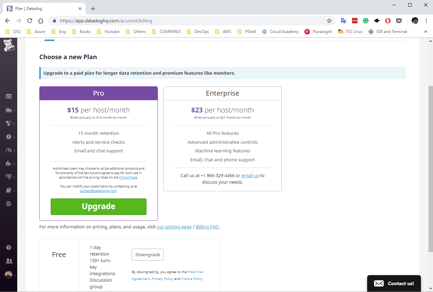This screenshot has width=433, height=292.
Task: Open the LastPass extension icon
Action: point(355,21)
